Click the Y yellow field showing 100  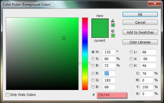147,87
